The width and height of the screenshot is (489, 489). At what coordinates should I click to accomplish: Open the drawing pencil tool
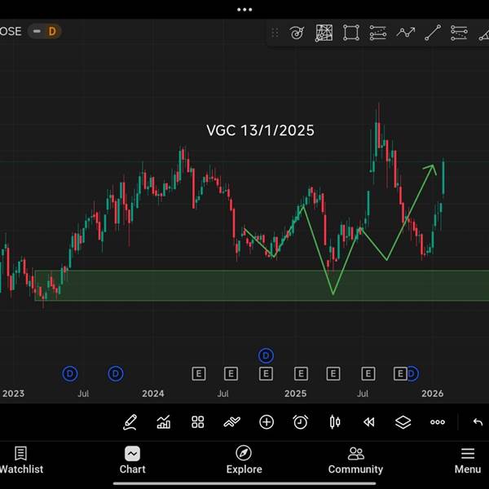point(130,422)
